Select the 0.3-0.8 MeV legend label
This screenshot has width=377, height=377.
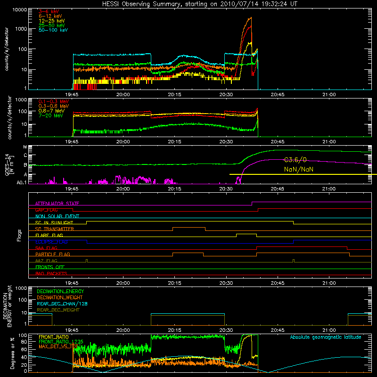tap(54, 107)
